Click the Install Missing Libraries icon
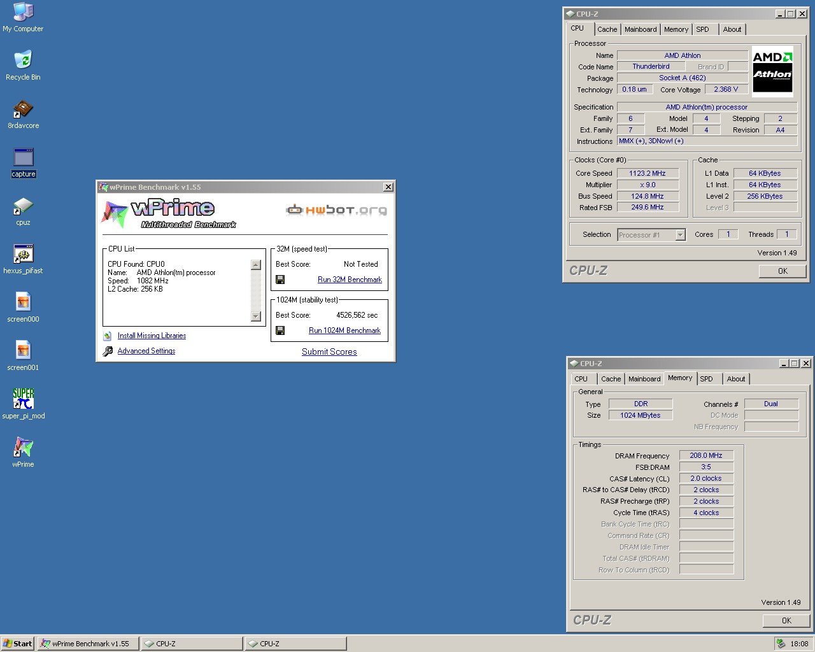 108,336
